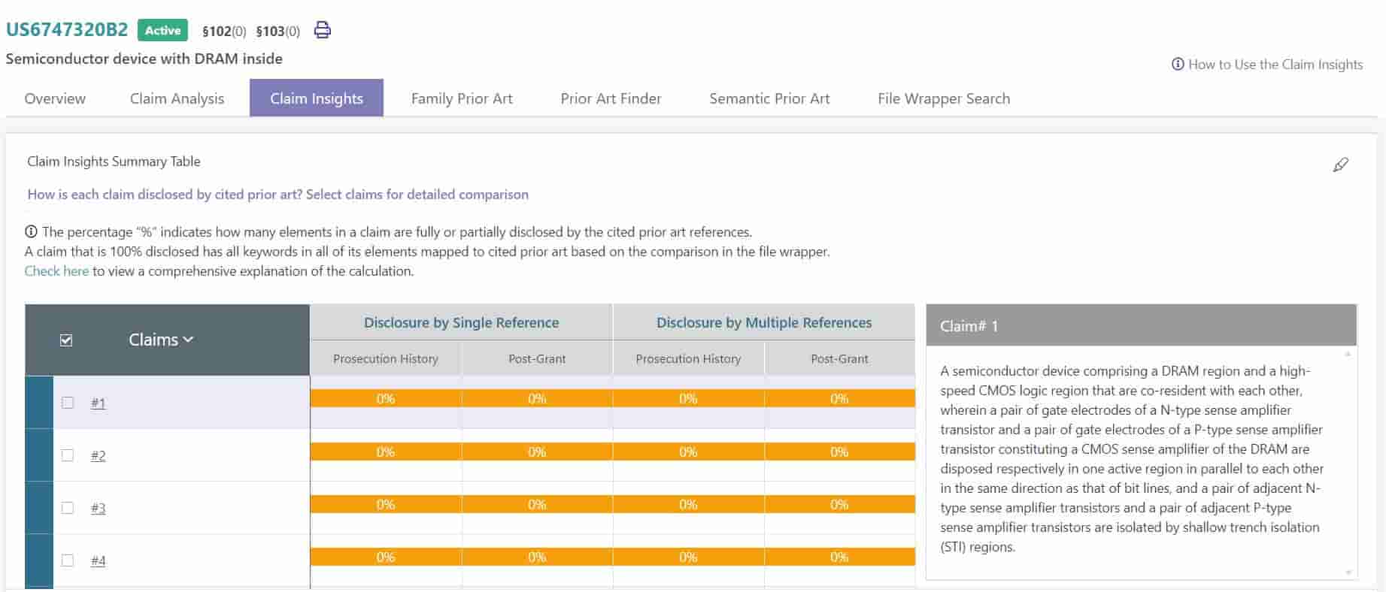Print the patent using the printer icon
This screenshot has width=1386, height=592.
(x=323, y=30)
